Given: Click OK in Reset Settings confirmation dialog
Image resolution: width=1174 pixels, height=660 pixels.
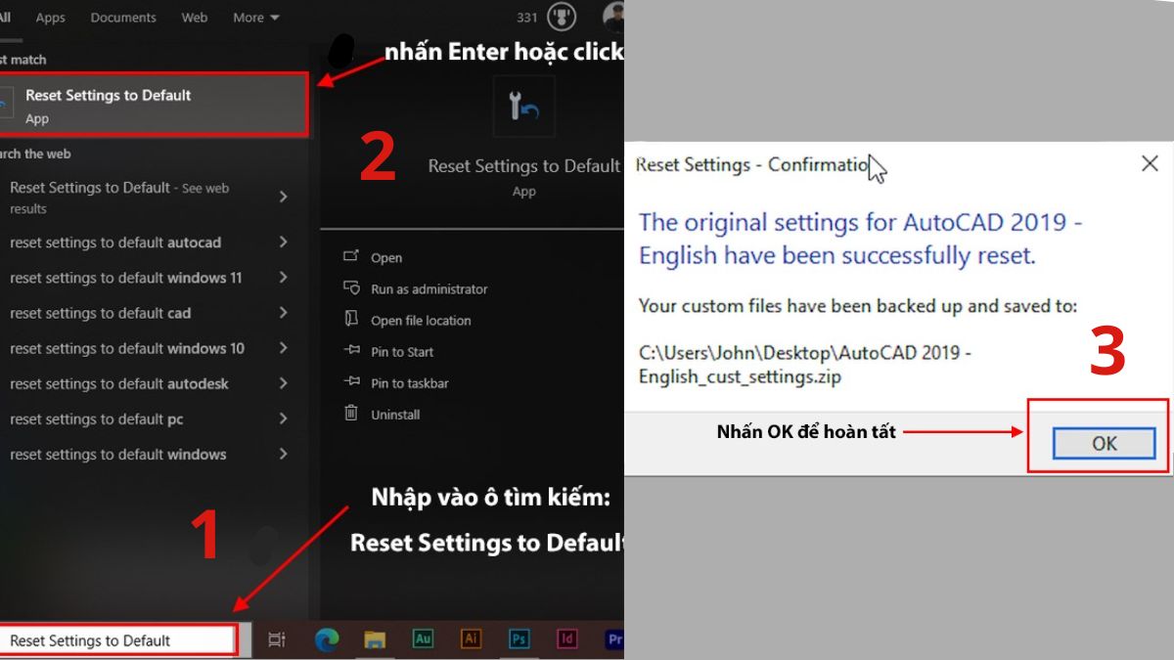Looking at the screenshot, I should pyautogui.click(x=1105, y=444).
